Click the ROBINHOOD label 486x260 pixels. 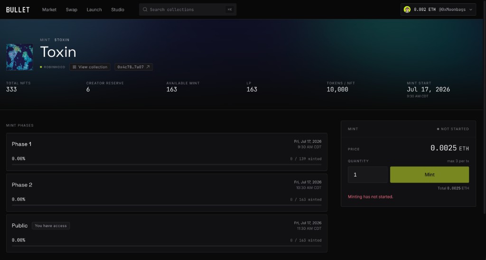click(54, 67)
